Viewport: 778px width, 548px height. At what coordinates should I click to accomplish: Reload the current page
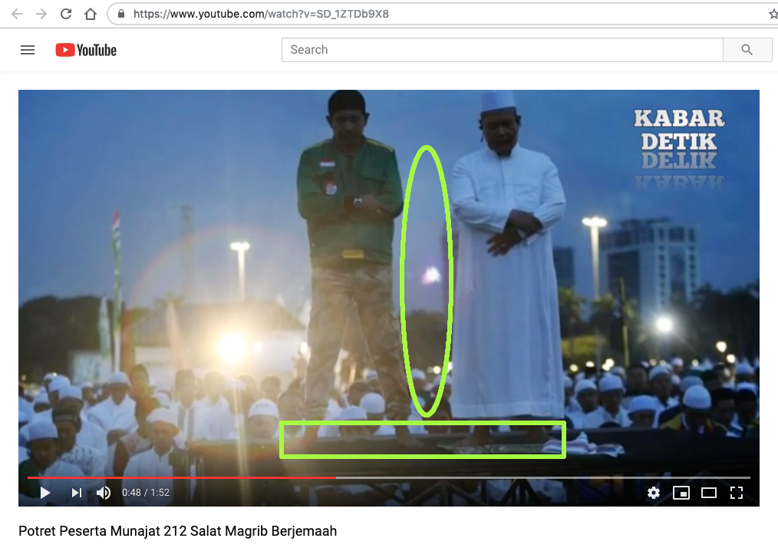click(x=66, y=14)
